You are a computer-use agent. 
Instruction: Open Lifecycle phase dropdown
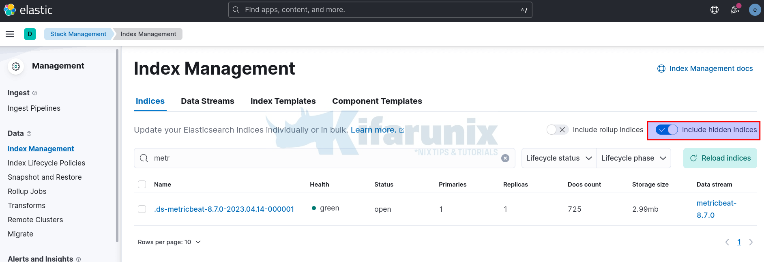(x=634, y=158)
